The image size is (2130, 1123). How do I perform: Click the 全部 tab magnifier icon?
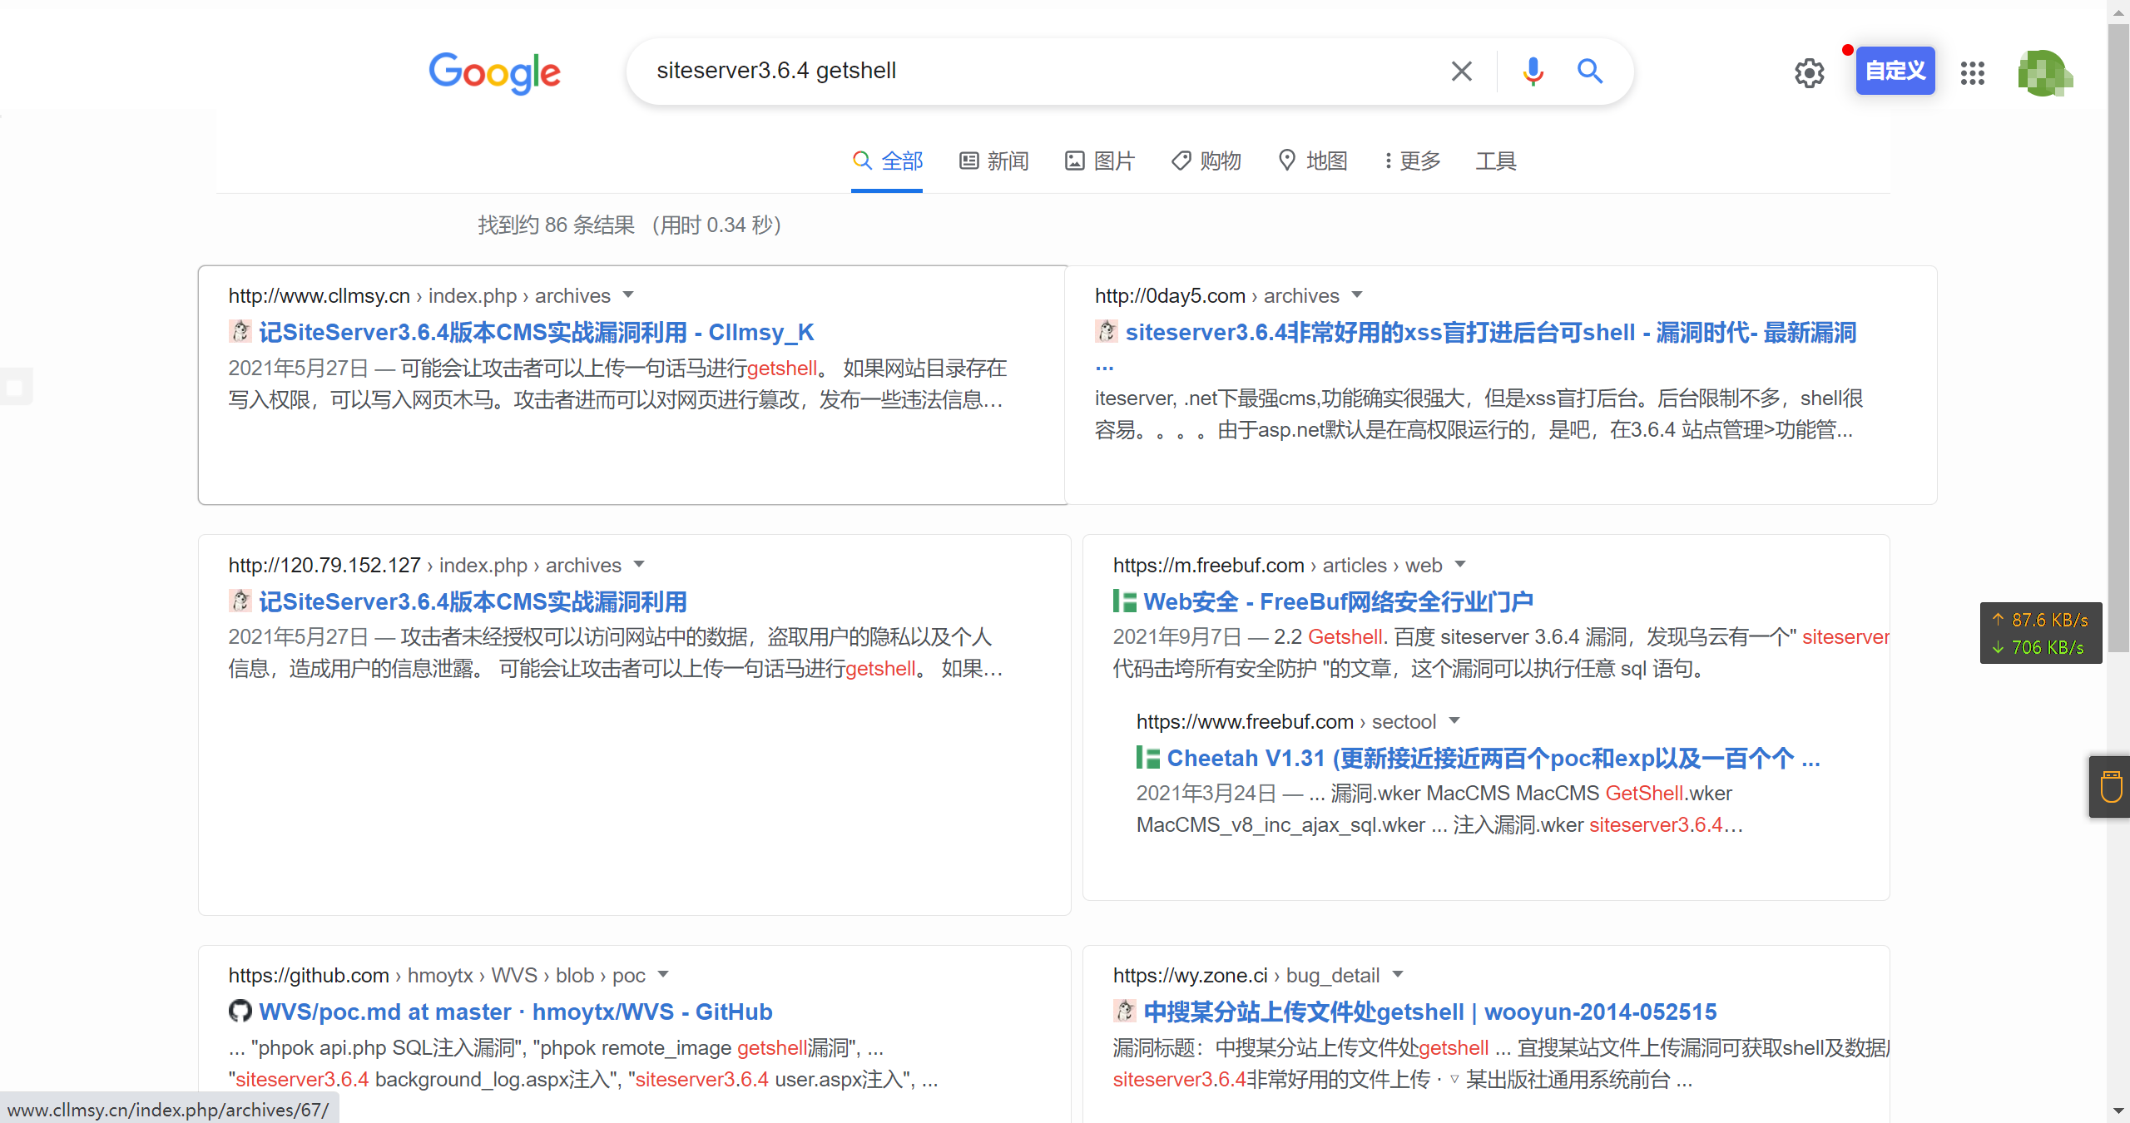pyautogui.click(x=862, y=161)
